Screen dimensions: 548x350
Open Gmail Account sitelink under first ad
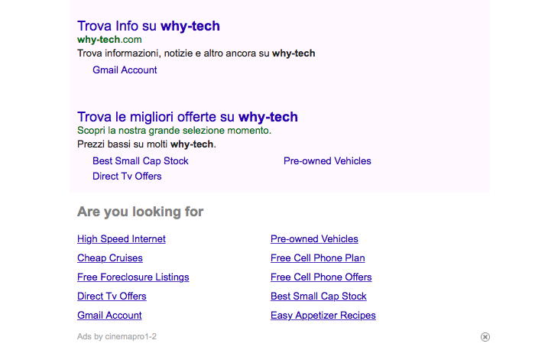point(125,70)
